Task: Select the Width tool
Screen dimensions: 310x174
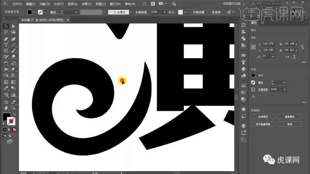Action: 6,69
